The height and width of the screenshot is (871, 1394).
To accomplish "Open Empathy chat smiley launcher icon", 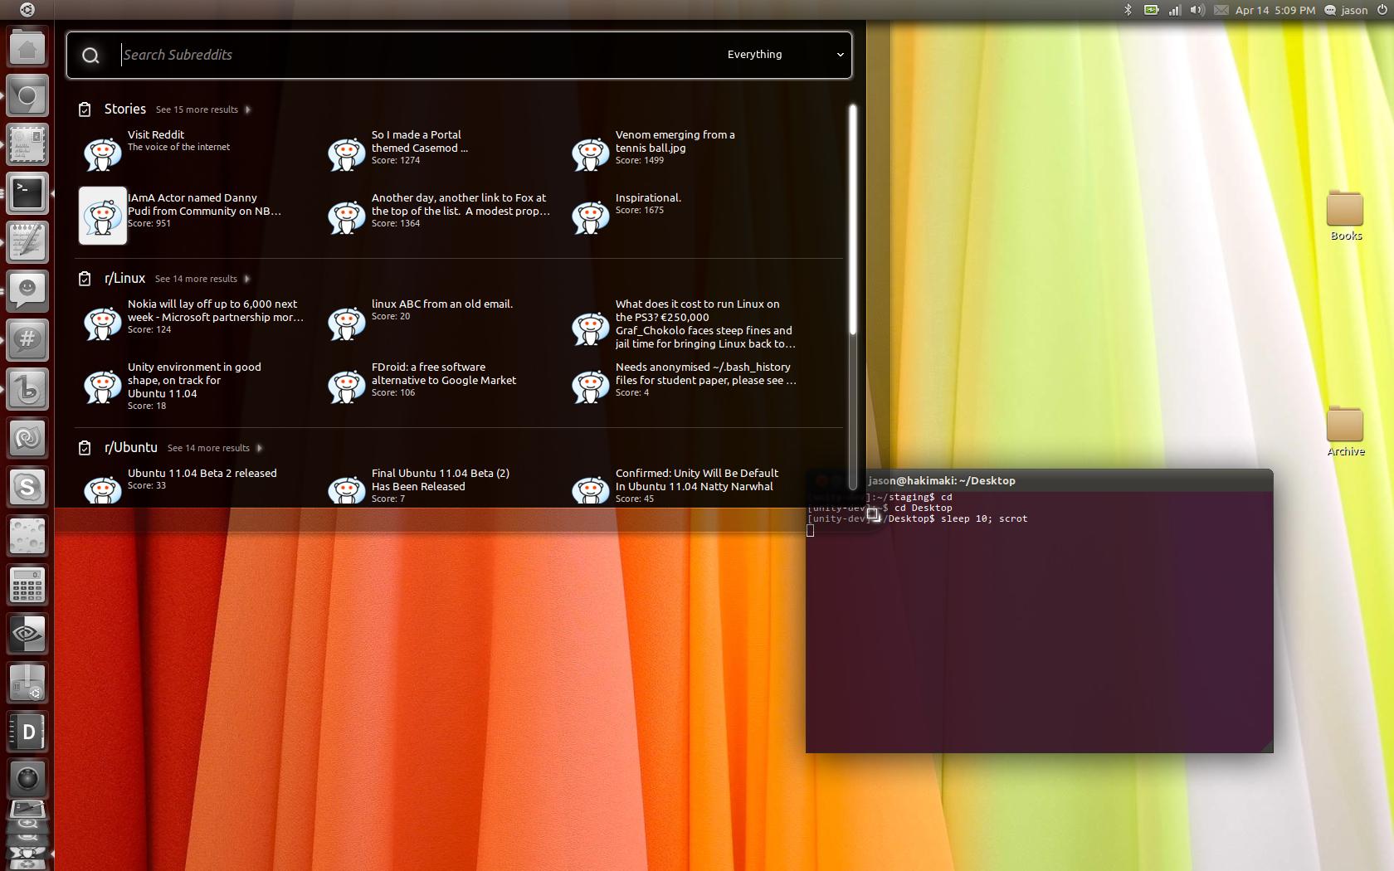I will click(27, 291).
